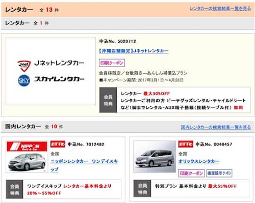The height and width of the screenshot is (203, 255).
Task: Click the Jnet shield logo icon
Action: [24, 66]
